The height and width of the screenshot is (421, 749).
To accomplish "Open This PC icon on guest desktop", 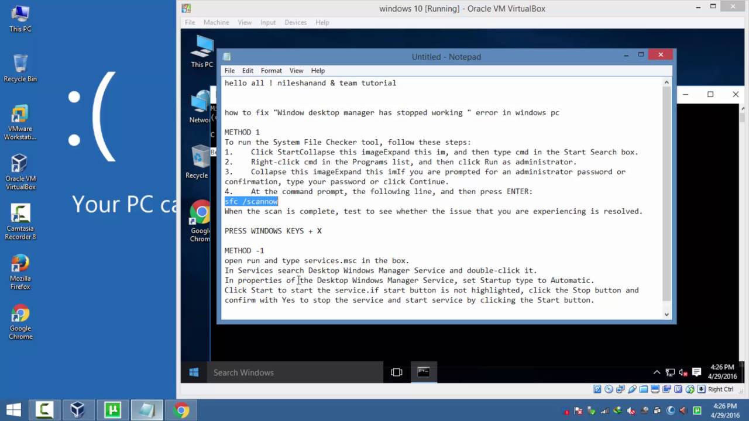I will click(x=202, y=51).
